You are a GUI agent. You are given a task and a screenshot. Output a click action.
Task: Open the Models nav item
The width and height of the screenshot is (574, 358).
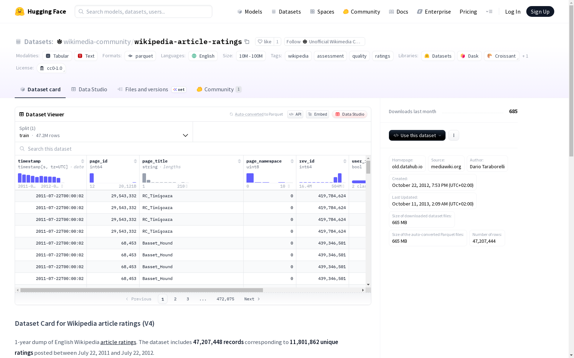tap(250, 11)
